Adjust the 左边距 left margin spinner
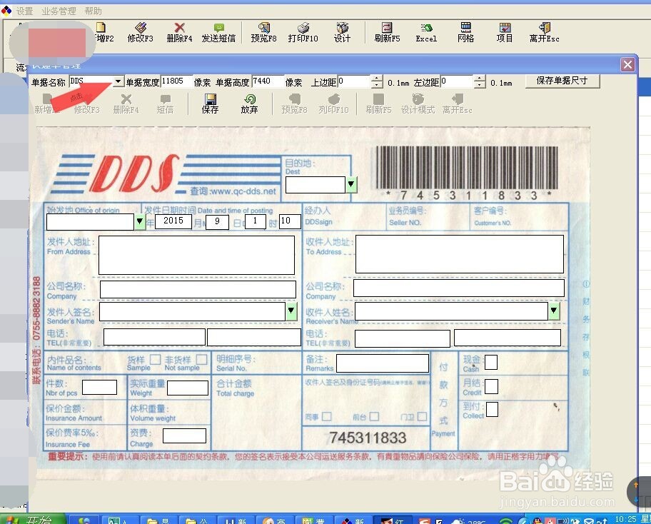The height and width of the screenshot is (524, 651). [x=480, y=81]
